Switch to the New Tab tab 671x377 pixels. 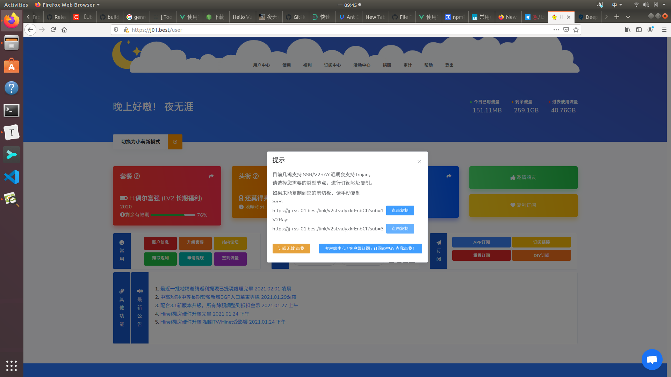pyautogui.click(x=375, y=17)
